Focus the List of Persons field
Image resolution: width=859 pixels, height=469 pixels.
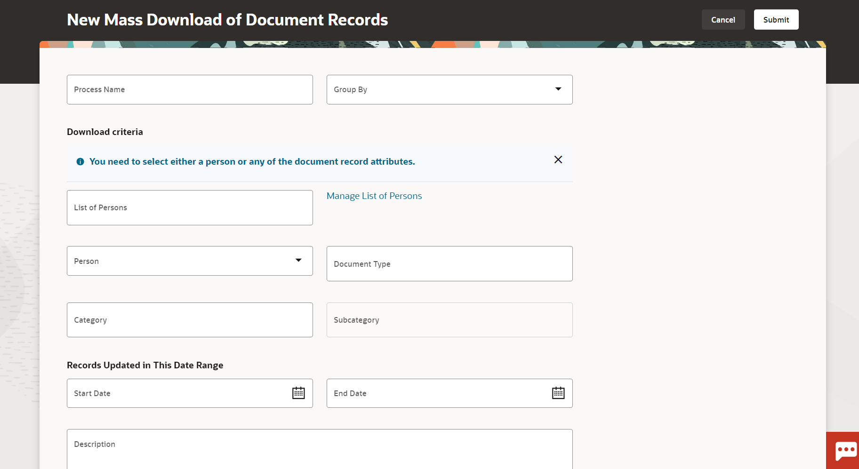[x=190, y=207]
